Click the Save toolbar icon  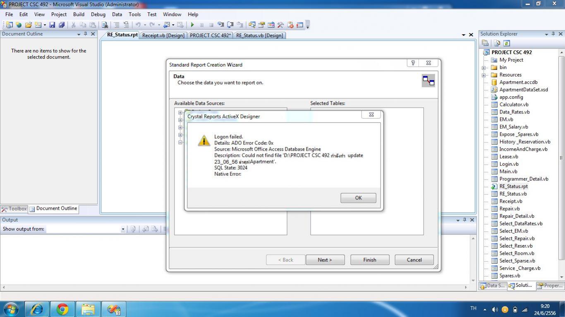click(x=52, y=25)
